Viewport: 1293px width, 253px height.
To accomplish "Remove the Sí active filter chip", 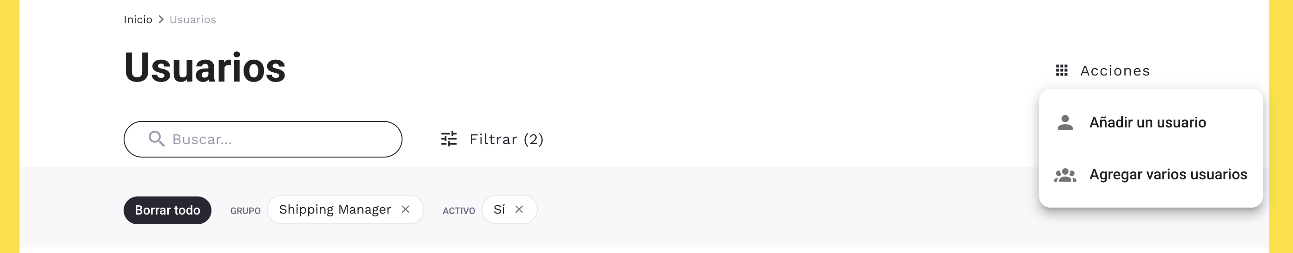I will pos(519,209).
